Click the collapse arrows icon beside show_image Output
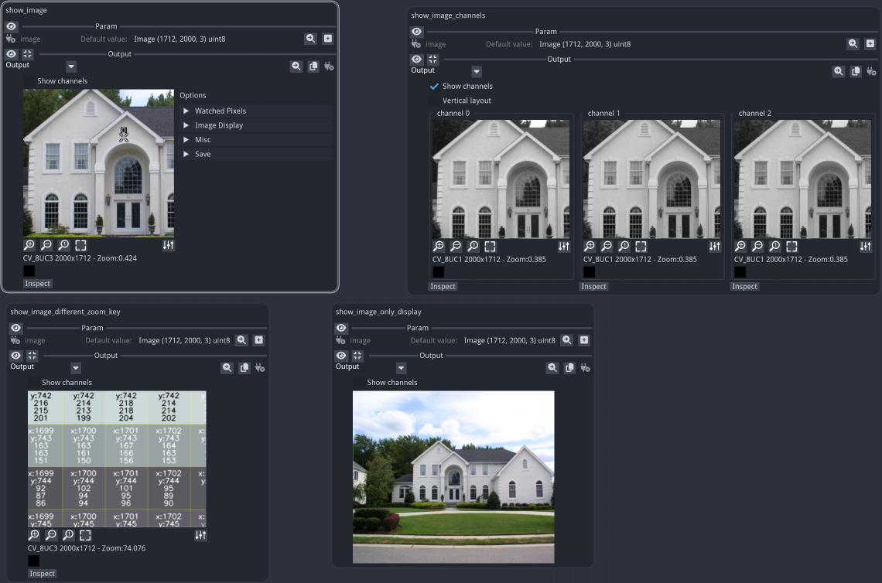 coord(28,54)
